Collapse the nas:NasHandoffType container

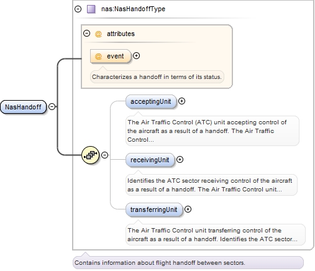point(78,9)
